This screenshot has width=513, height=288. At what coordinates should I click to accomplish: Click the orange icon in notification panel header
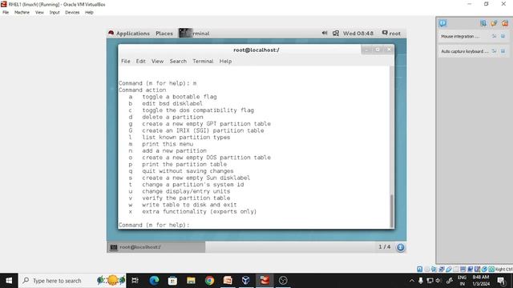click(494, 23)
